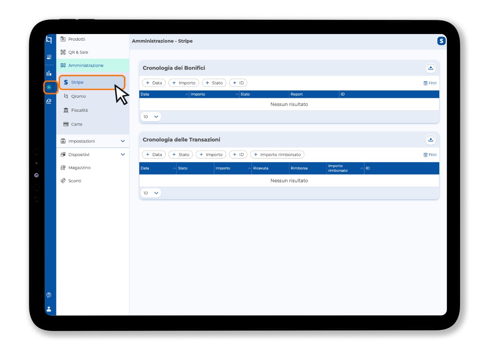Click Nessun risultato in the Bonifici table

(289, 104)
